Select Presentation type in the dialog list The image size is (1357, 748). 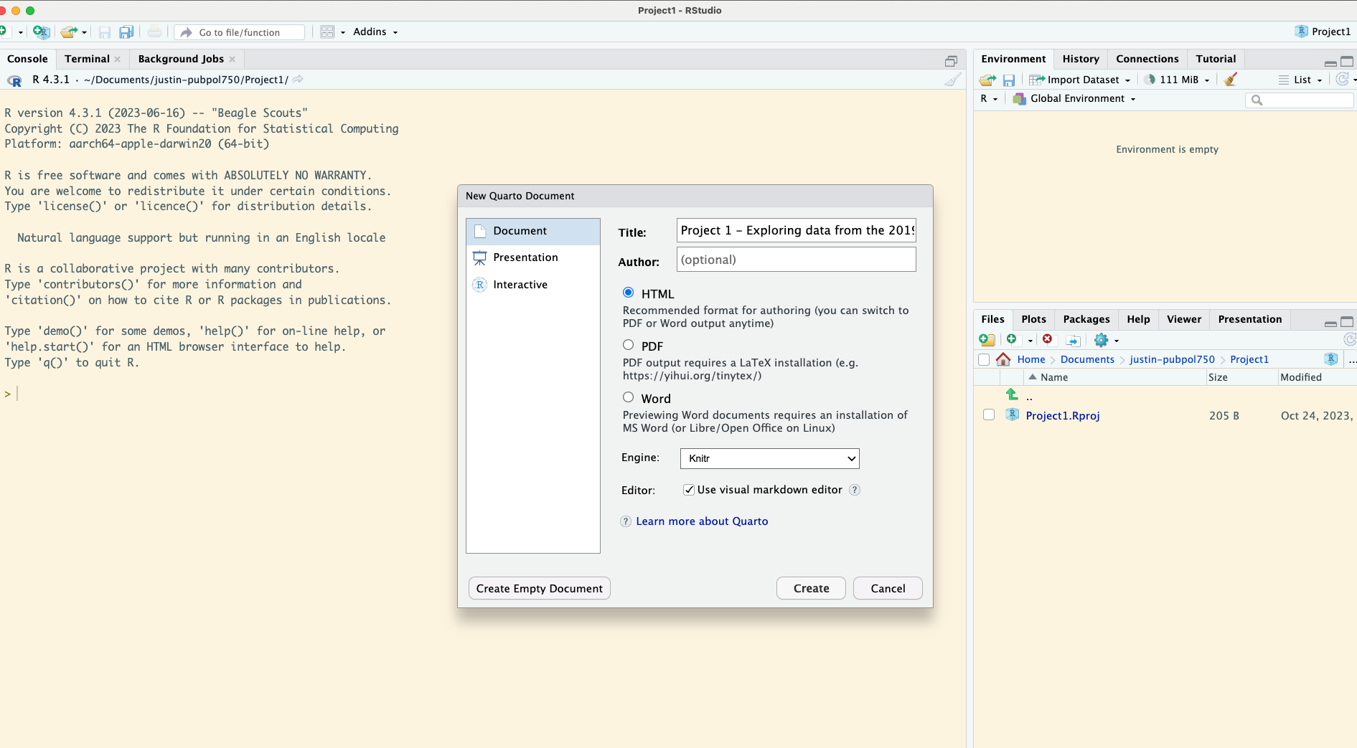pyautogui.click(x=533, y=257)
